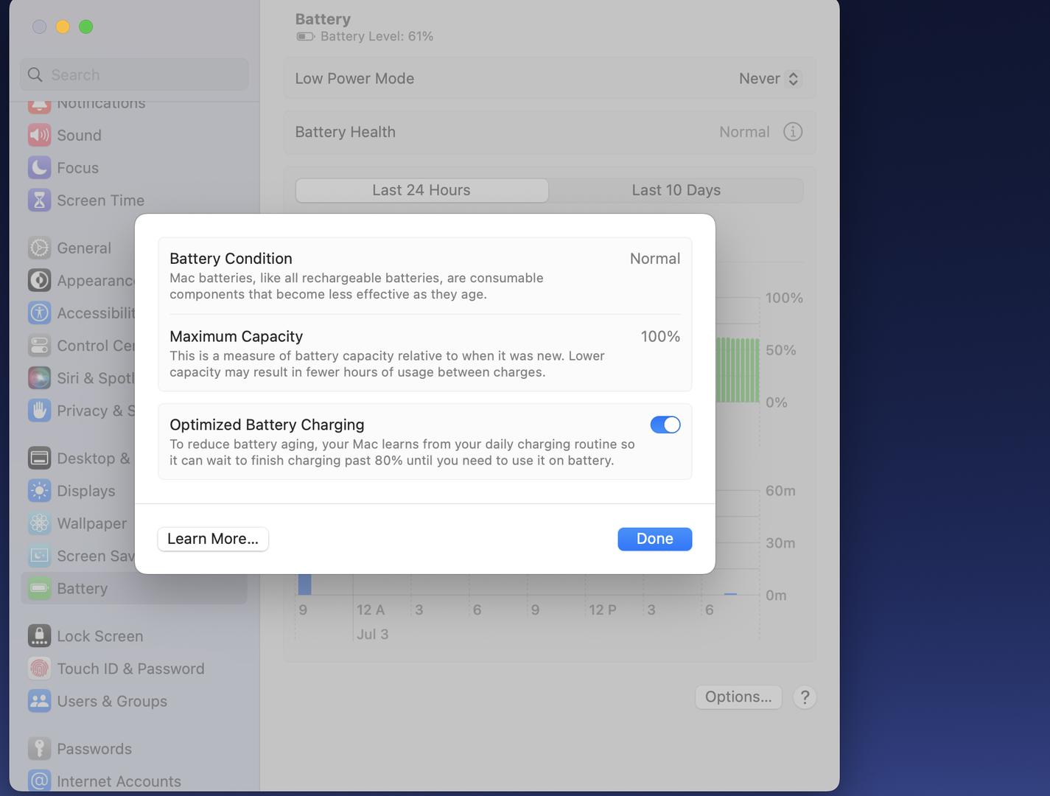Open General settings gear icon
The height and width of the screenshot is (796, 1050).
(39, 248)
